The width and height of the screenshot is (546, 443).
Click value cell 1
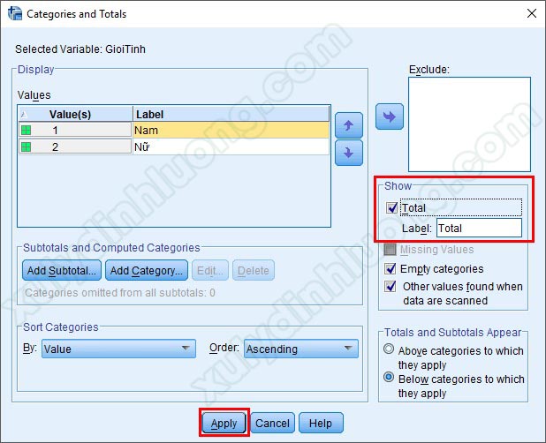(75, 130)
